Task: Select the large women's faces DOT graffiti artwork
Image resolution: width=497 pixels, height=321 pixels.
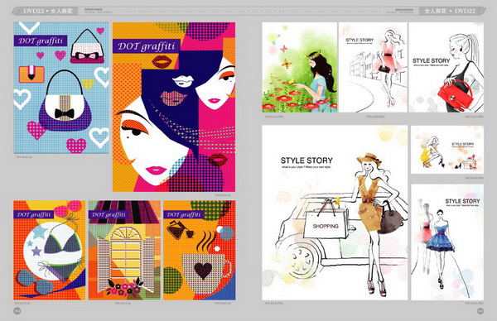Action: [x=174, y=107]
